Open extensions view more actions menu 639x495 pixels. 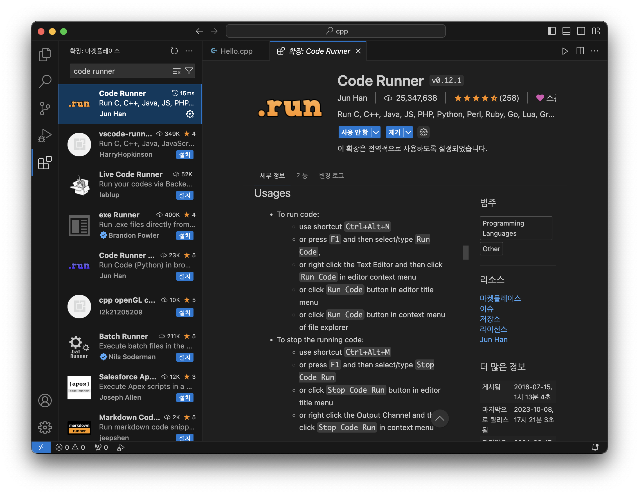189,51
